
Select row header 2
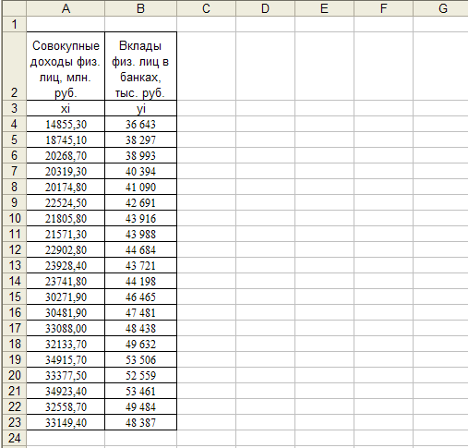14,66
